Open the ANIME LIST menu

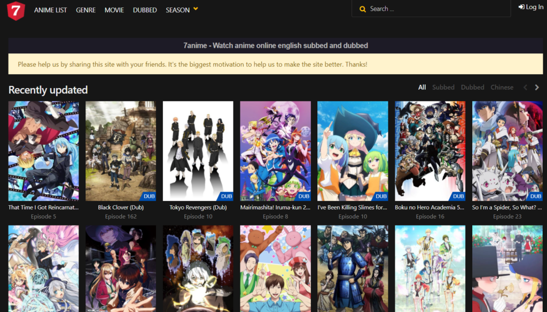[x=50, y=10]
